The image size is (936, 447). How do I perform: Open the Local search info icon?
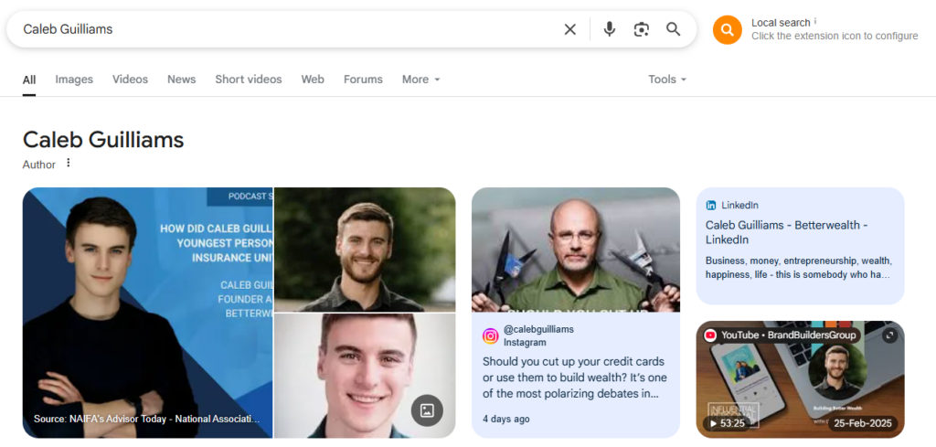(x=815, y=21)
